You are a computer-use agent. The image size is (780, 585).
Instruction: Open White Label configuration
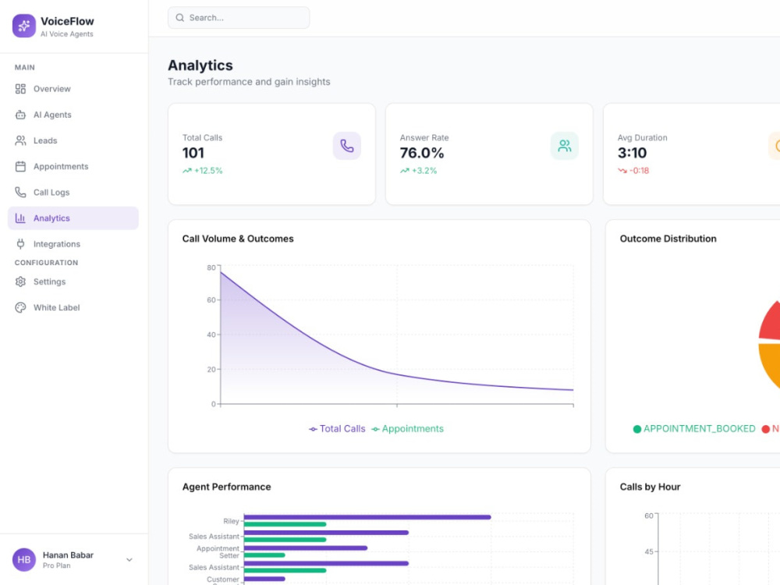pos(73,308)
